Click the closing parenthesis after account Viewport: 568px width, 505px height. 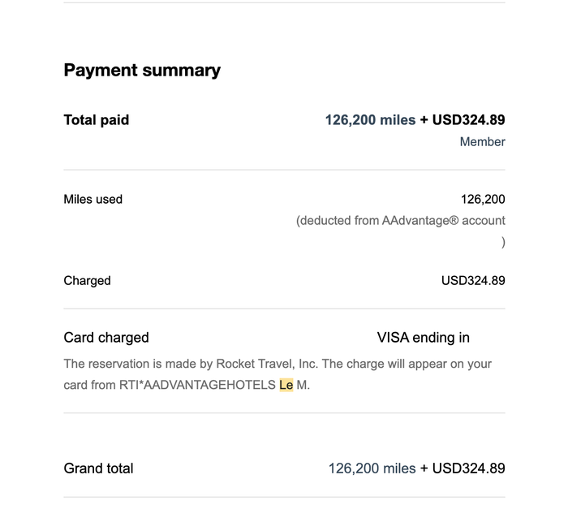click(x=503, y=242)
